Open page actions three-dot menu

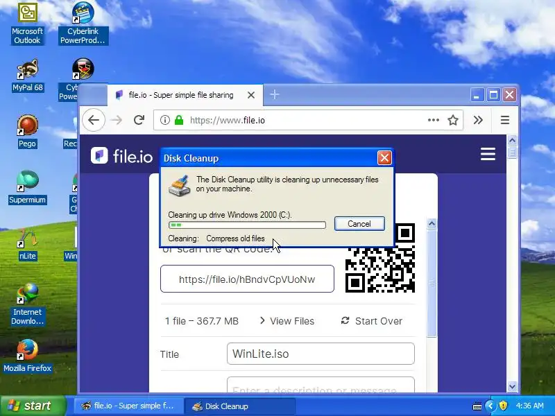pos(433,120)
